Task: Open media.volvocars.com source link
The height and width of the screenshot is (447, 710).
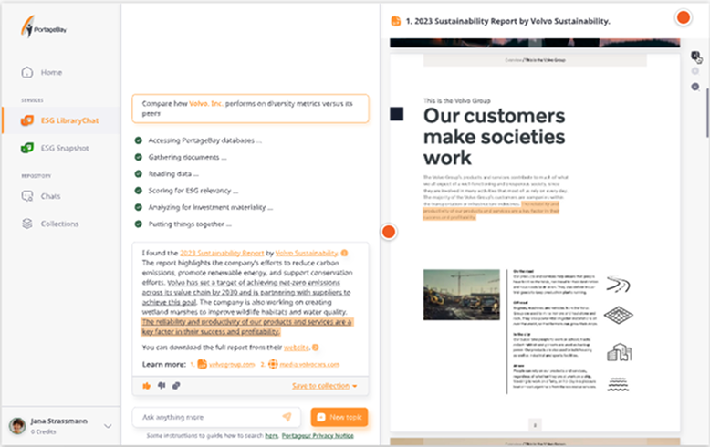Action: [x=309, y=364]
